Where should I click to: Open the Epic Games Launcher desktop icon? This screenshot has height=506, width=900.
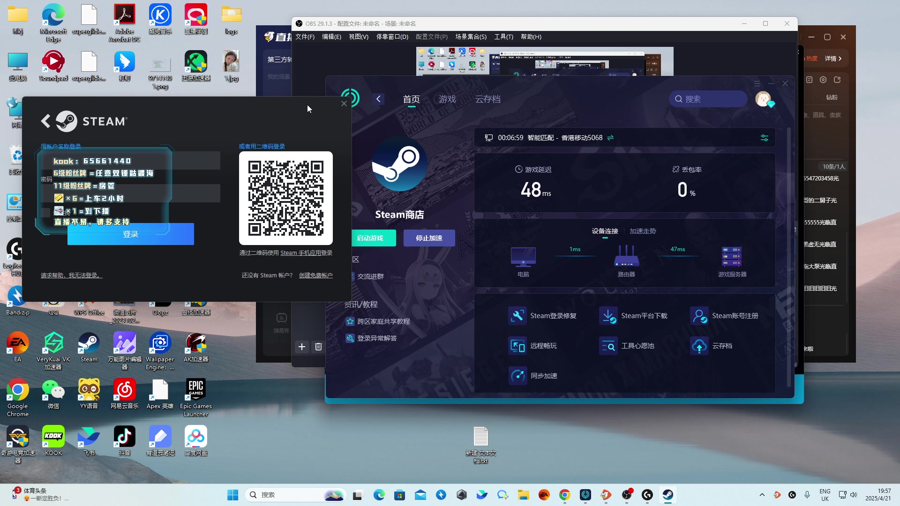click(195, 398)
